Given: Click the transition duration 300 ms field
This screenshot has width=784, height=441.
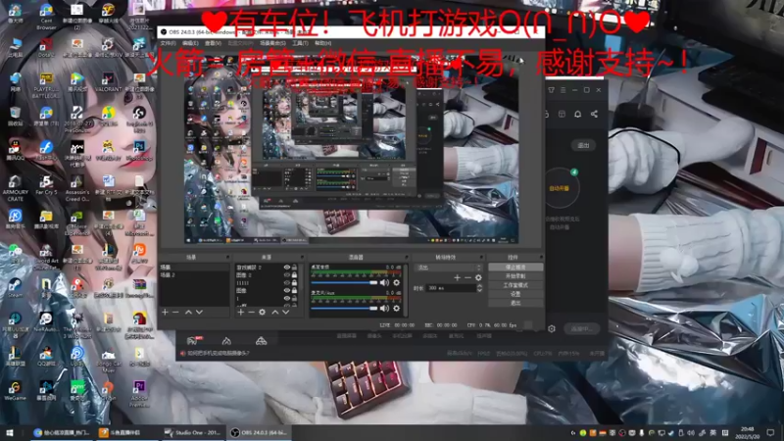Looking at the screenshot, I should (x=451, y=288).
